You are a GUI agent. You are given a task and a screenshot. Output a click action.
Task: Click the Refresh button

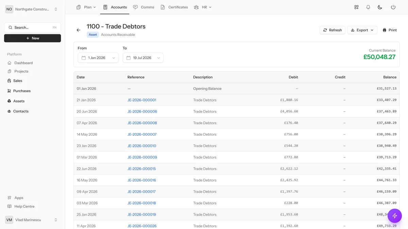[333, 30]
